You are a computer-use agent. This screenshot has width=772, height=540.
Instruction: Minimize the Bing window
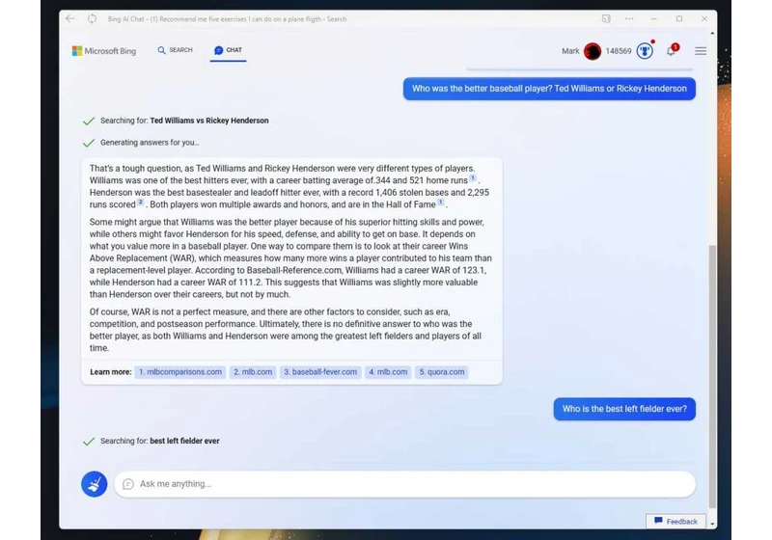654,18
